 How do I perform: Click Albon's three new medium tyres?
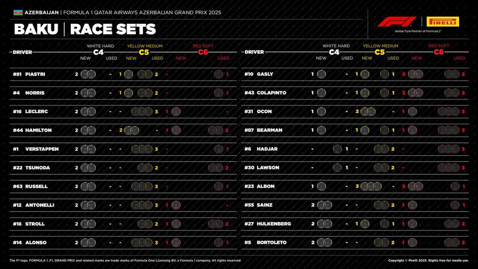[371, 187]
